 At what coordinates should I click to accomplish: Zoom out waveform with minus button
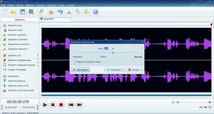173,102
